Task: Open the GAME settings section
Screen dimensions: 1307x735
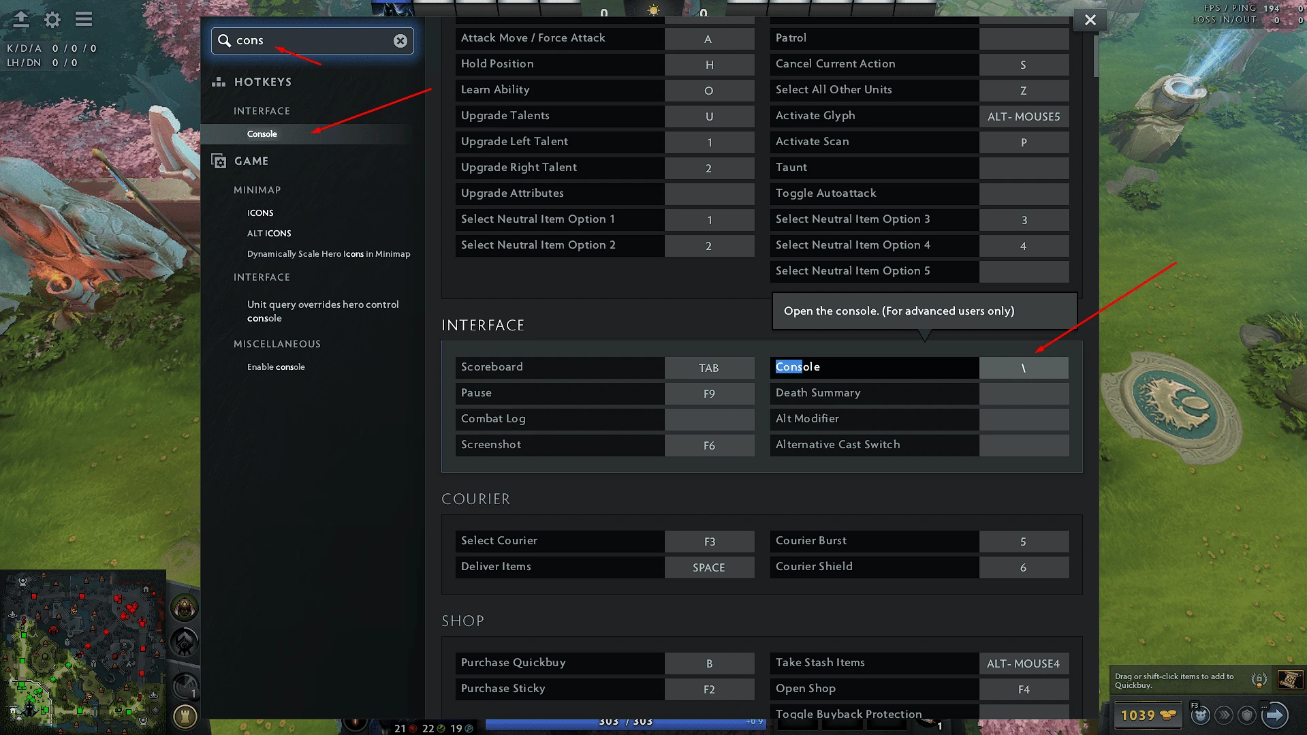Action: [x=251, y=161]
